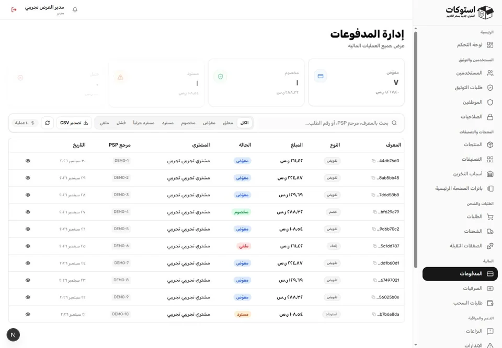View details eye icon for DEMO-6
Viewport: 502px width, 348px height.
coord(28,246)
